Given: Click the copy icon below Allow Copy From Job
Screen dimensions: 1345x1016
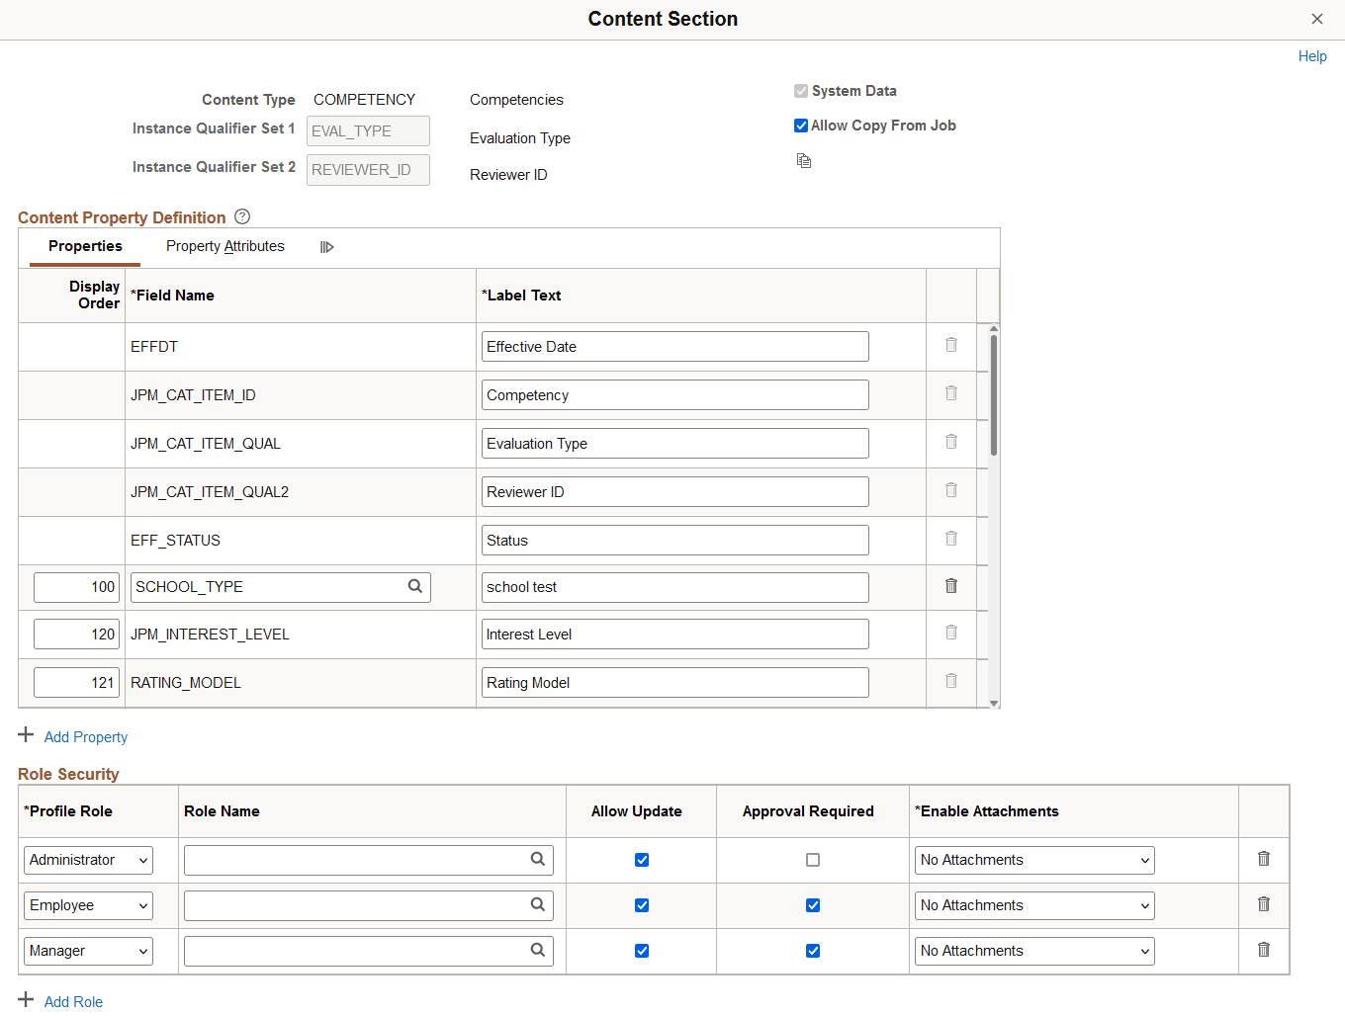Looking at the screenshot, I should (x=803, y=160).
